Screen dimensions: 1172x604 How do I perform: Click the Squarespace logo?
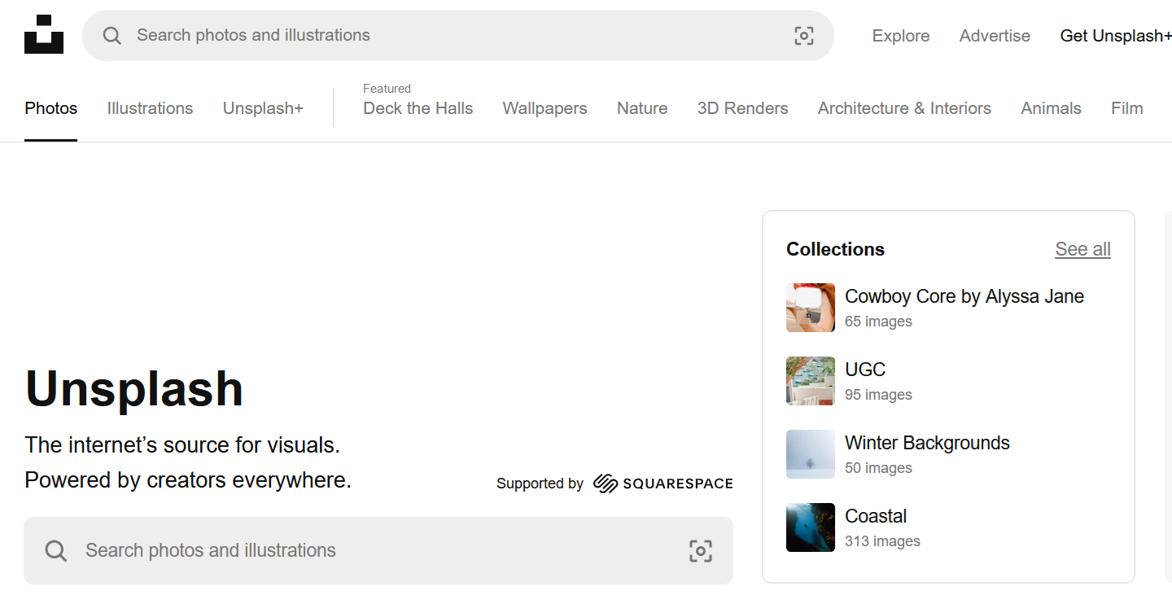663,484
